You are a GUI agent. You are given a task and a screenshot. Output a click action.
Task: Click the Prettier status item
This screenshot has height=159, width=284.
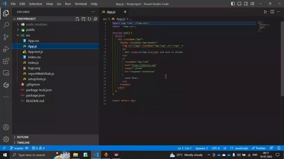coord(258,148)
